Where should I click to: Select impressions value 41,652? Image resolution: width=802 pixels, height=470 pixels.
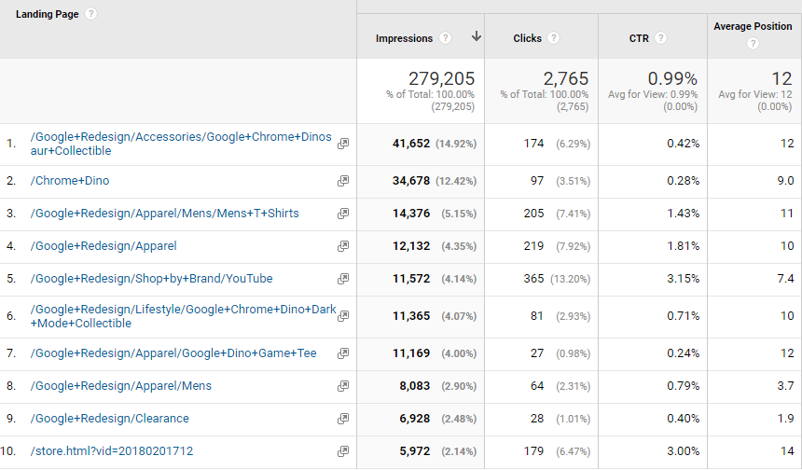411,144
